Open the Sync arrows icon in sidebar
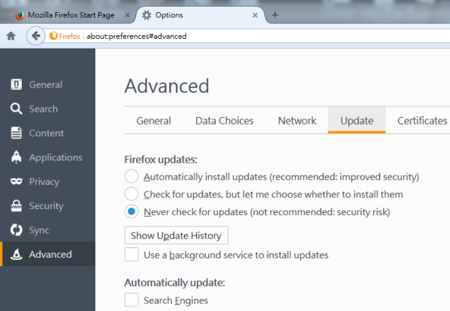The image size is (450, 311). (17, 230)
